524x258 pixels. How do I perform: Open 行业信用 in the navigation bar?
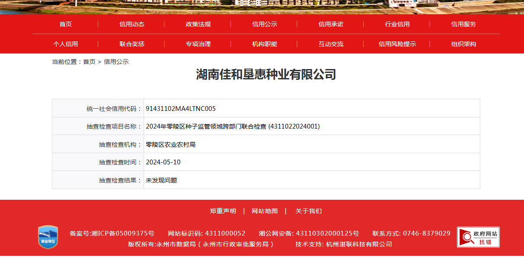point(397,24)
